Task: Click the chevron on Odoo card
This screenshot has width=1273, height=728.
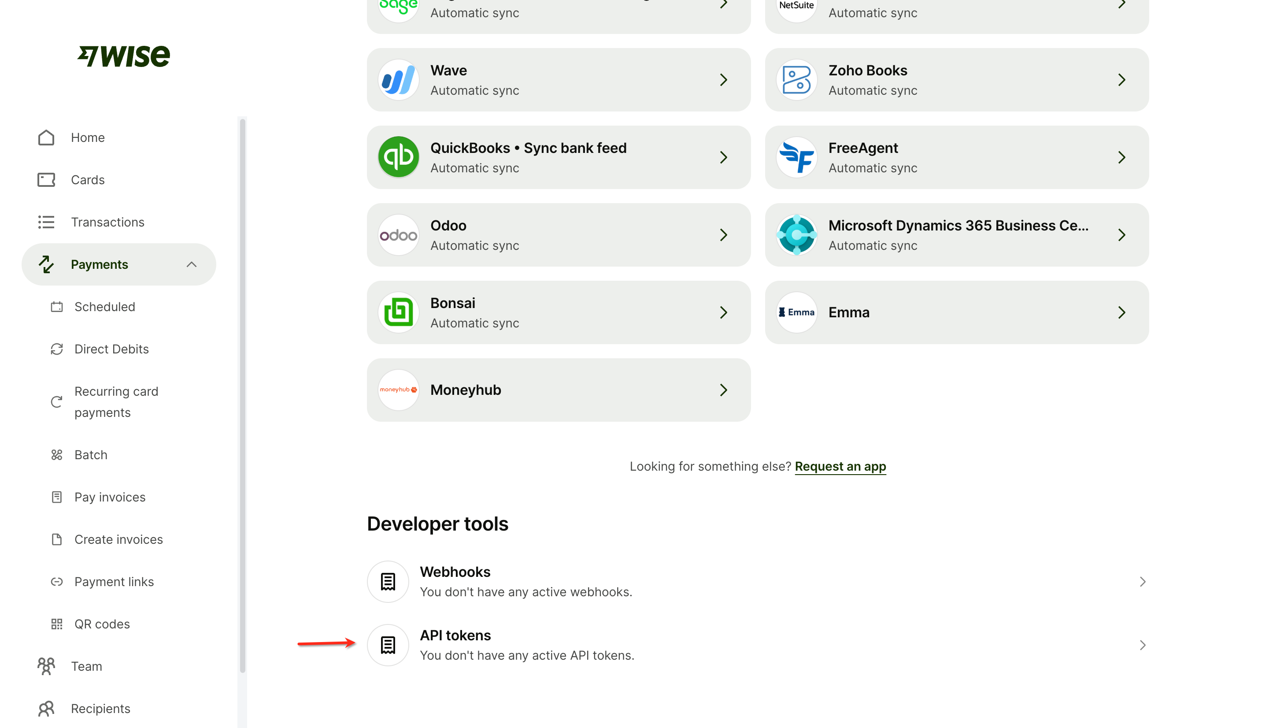Action: point(723,234)
